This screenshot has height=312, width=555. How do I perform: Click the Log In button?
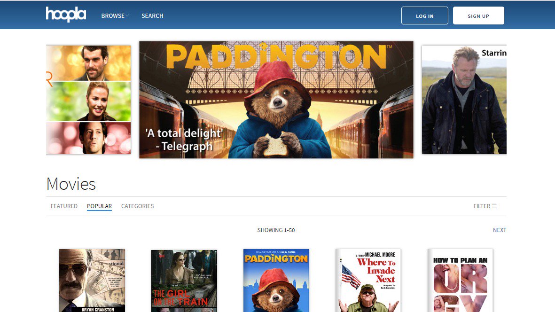pos(424,16)
